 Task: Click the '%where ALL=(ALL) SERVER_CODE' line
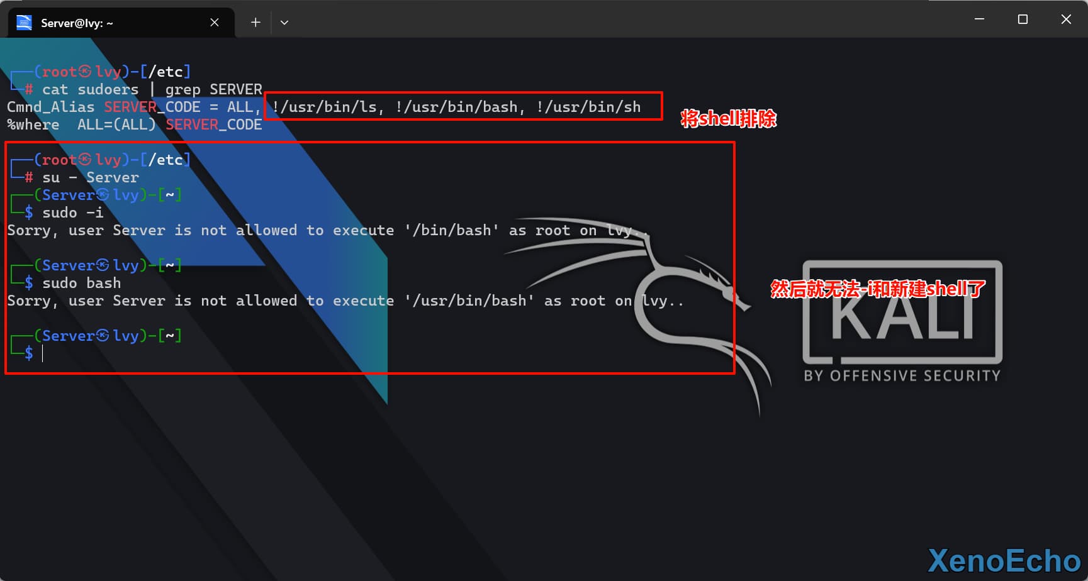tap(135, 124)
